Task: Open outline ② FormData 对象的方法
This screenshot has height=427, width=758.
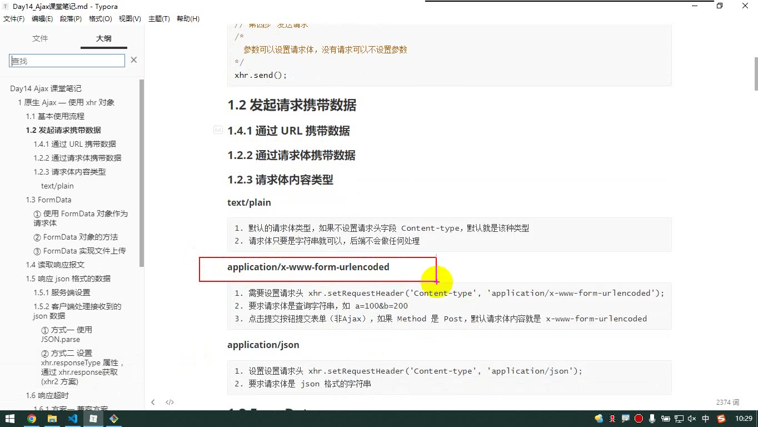Action: [76, 237]
